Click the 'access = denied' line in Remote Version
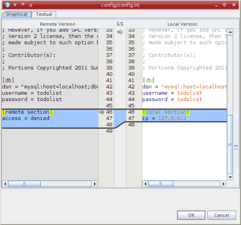Viewport: 241px width, 225px height. coord(26,118)
